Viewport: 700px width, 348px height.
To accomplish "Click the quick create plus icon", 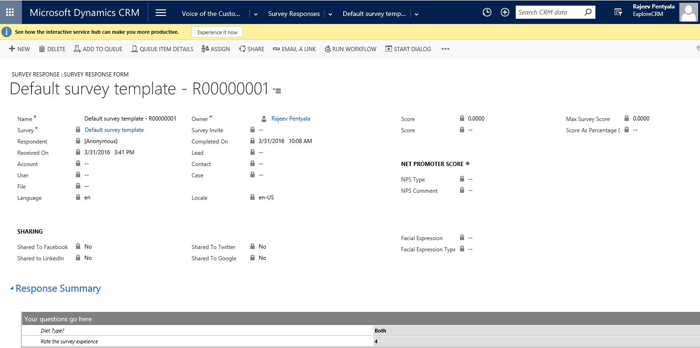I will 505,13.
